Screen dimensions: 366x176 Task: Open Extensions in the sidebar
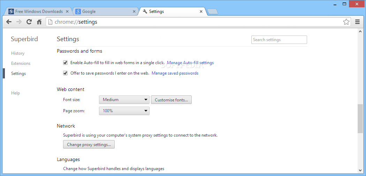[x=21, y=63]
